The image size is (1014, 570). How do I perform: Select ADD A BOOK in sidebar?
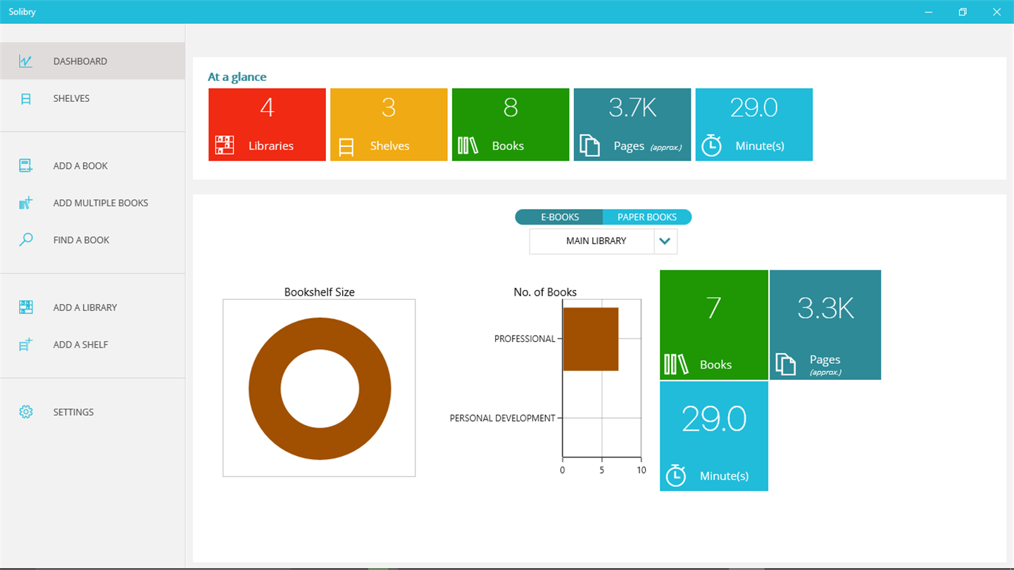coord(92,166)
